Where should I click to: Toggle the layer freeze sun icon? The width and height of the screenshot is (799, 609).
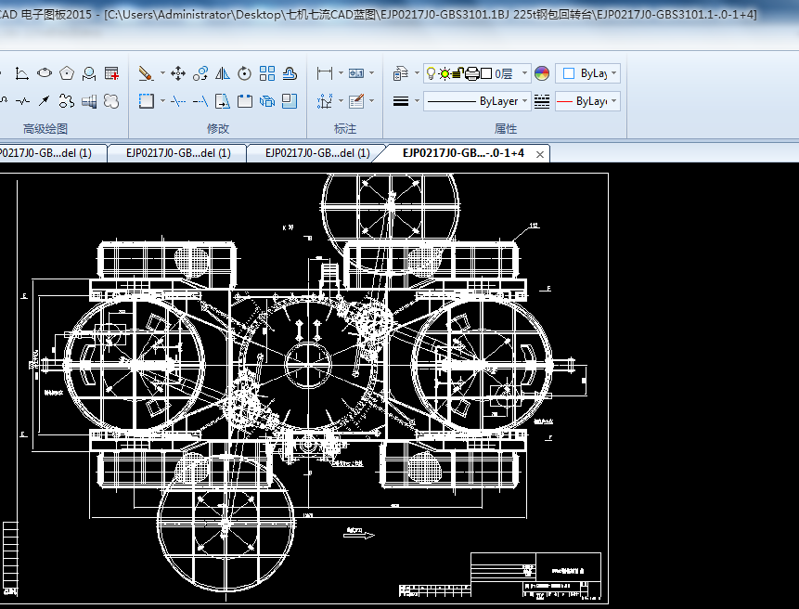445,73
